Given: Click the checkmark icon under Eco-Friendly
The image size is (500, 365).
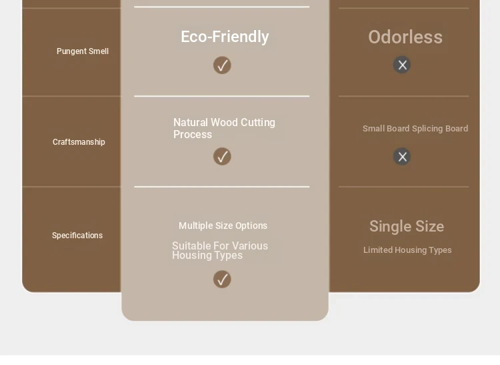Looking at the screenshot, I should click(222, 65).
